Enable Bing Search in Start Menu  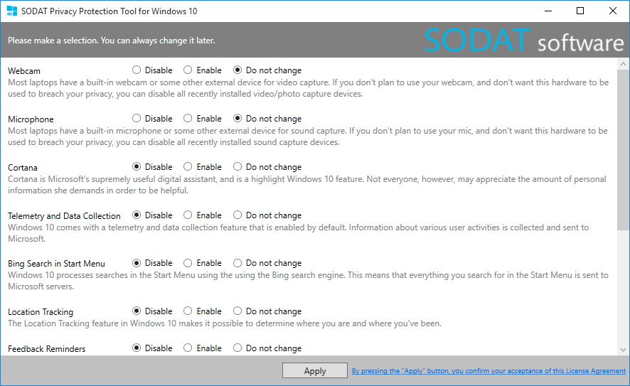[203, 263]
